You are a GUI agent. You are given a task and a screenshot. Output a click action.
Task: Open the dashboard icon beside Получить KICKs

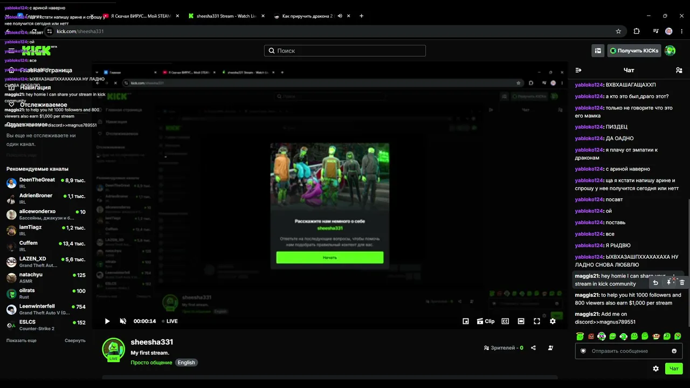coord(598,51)
